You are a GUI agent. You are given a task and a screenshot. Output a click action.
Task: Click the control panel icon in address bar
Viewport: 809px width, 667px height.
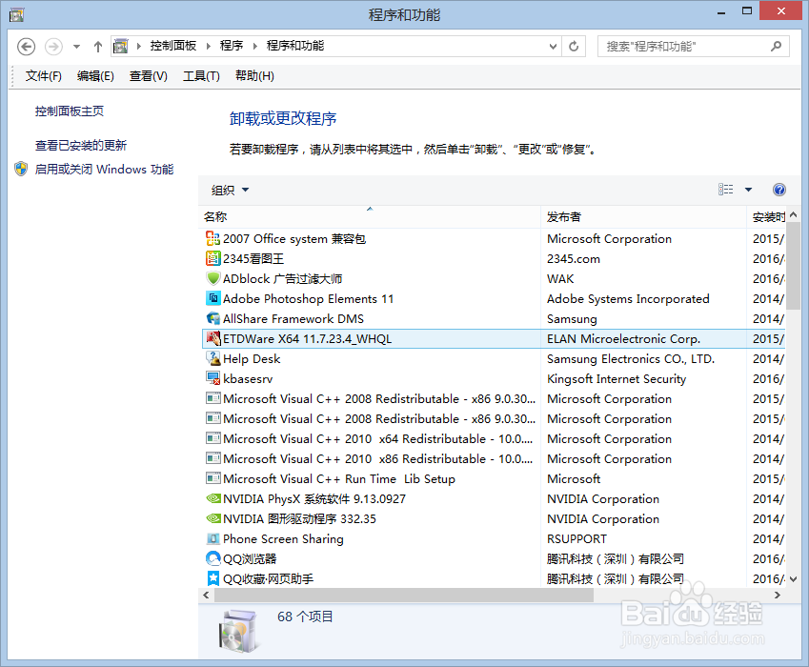point(121,47)
